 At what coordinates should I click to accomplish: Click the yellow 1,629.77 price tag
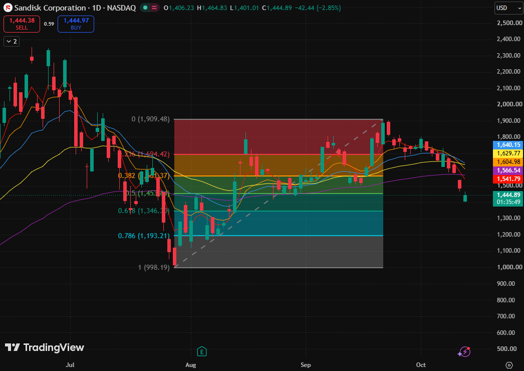pos(508,153)
